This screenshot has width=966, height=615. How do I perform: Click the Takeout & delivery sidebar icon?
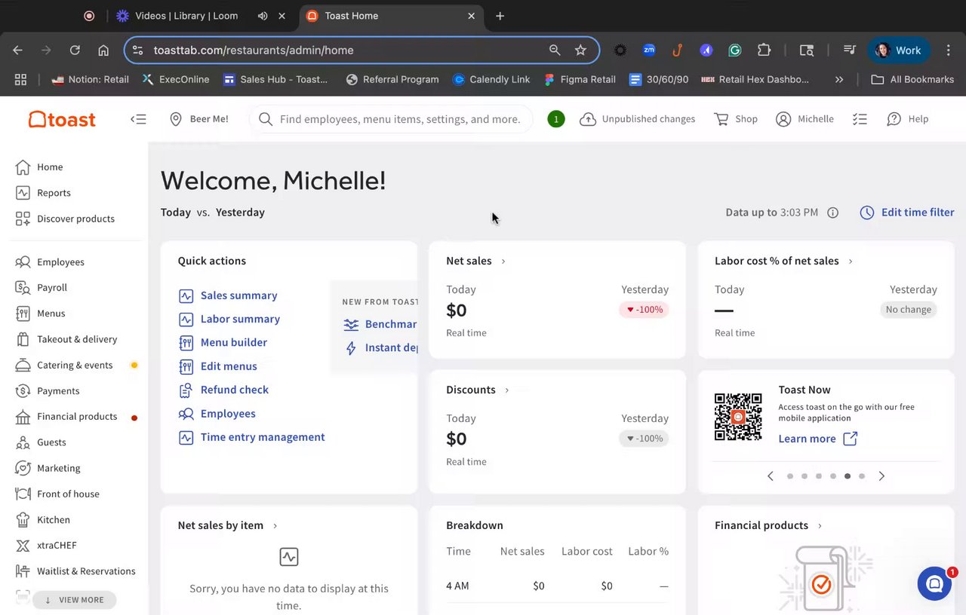tap(23, 339)
